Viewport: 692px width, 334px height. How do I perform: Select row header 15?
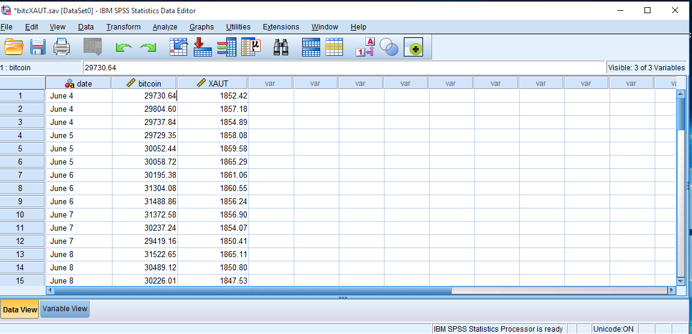(x=22, y=281)
